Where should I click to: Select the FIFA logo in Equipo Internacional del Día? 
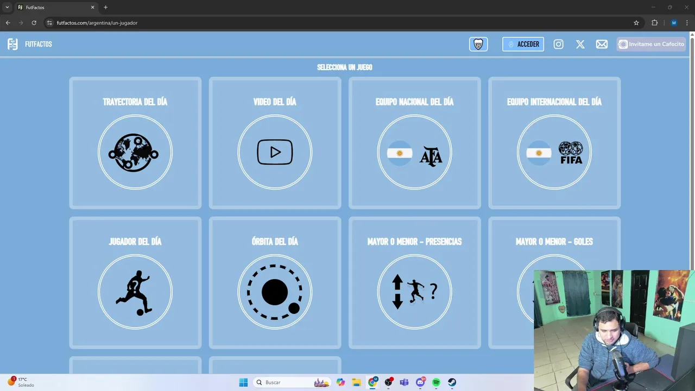click(x=571, y=153)
